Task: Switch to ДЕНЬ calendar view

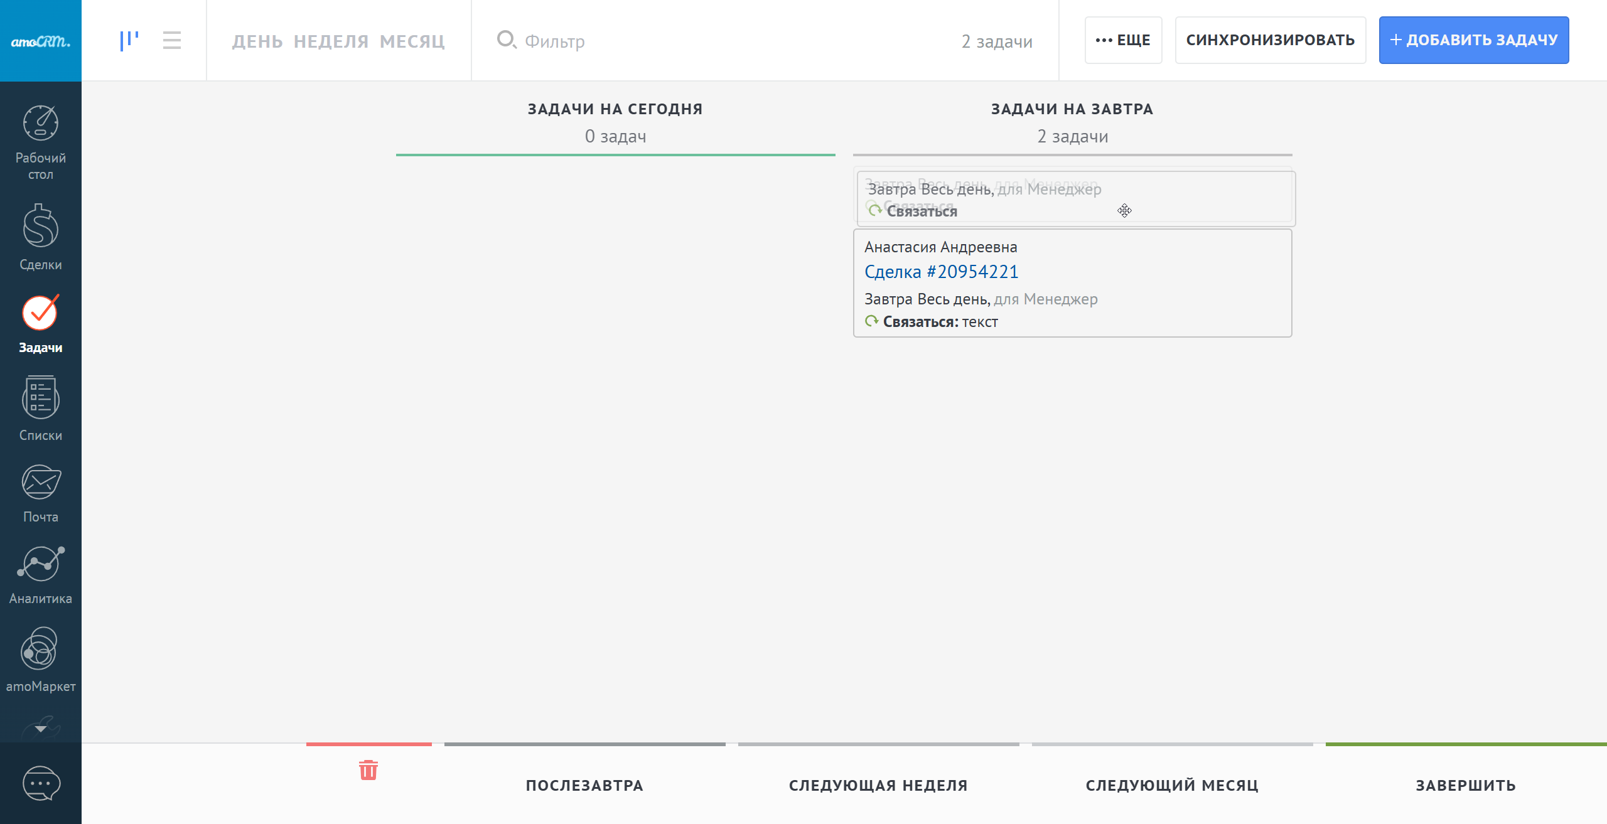Action: point(257,41)
